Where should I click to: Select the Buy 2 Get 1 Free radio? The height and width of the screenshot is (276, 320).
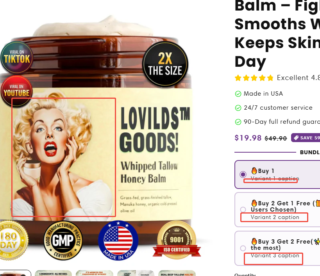[243, 210]
